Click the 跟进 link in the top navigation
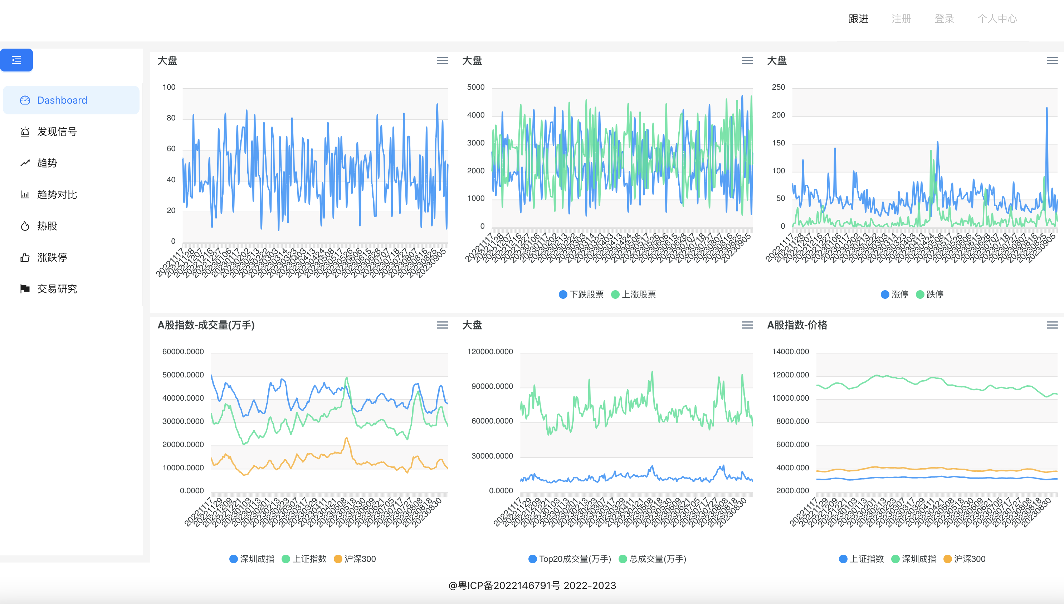Screen dimensions: 1064x604 pyautogui.click(x=858, y=19)
